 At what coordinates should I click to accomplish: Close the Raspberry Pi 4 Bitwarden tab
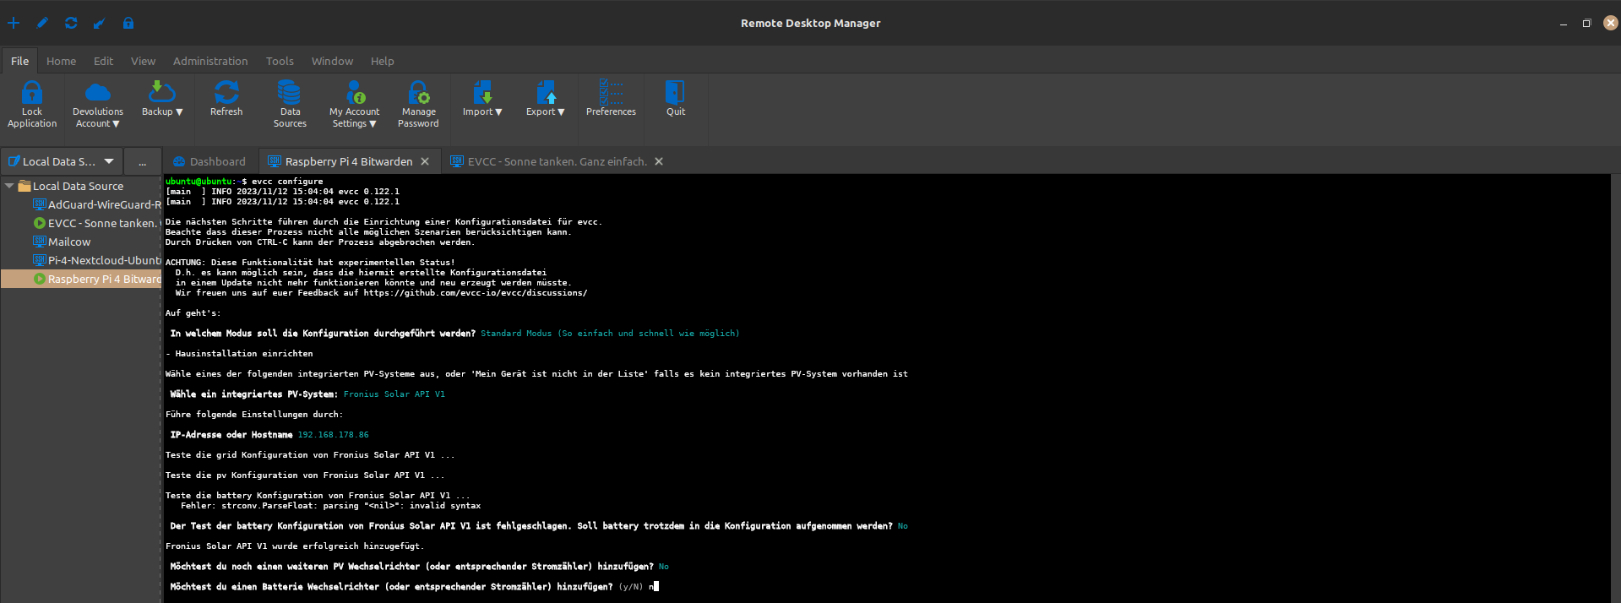[425, 161]
